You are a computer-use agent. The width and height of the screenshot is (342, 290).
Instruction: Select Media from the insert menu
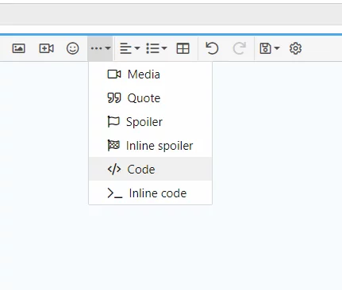click(150, 74)
